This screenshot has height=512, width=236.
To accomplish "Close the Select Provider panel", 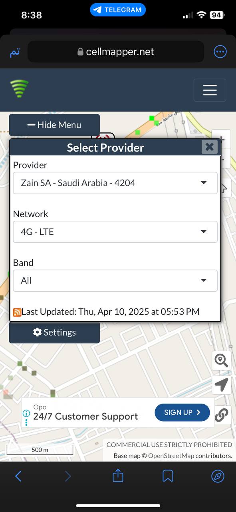I will pos(210,147).
